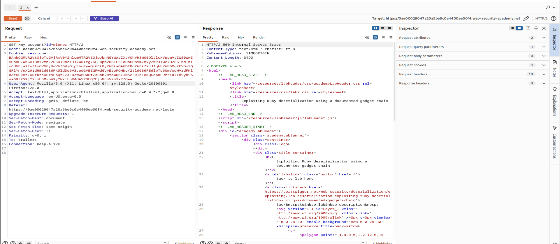Select Response Hex tab

[x=241, y=37]
